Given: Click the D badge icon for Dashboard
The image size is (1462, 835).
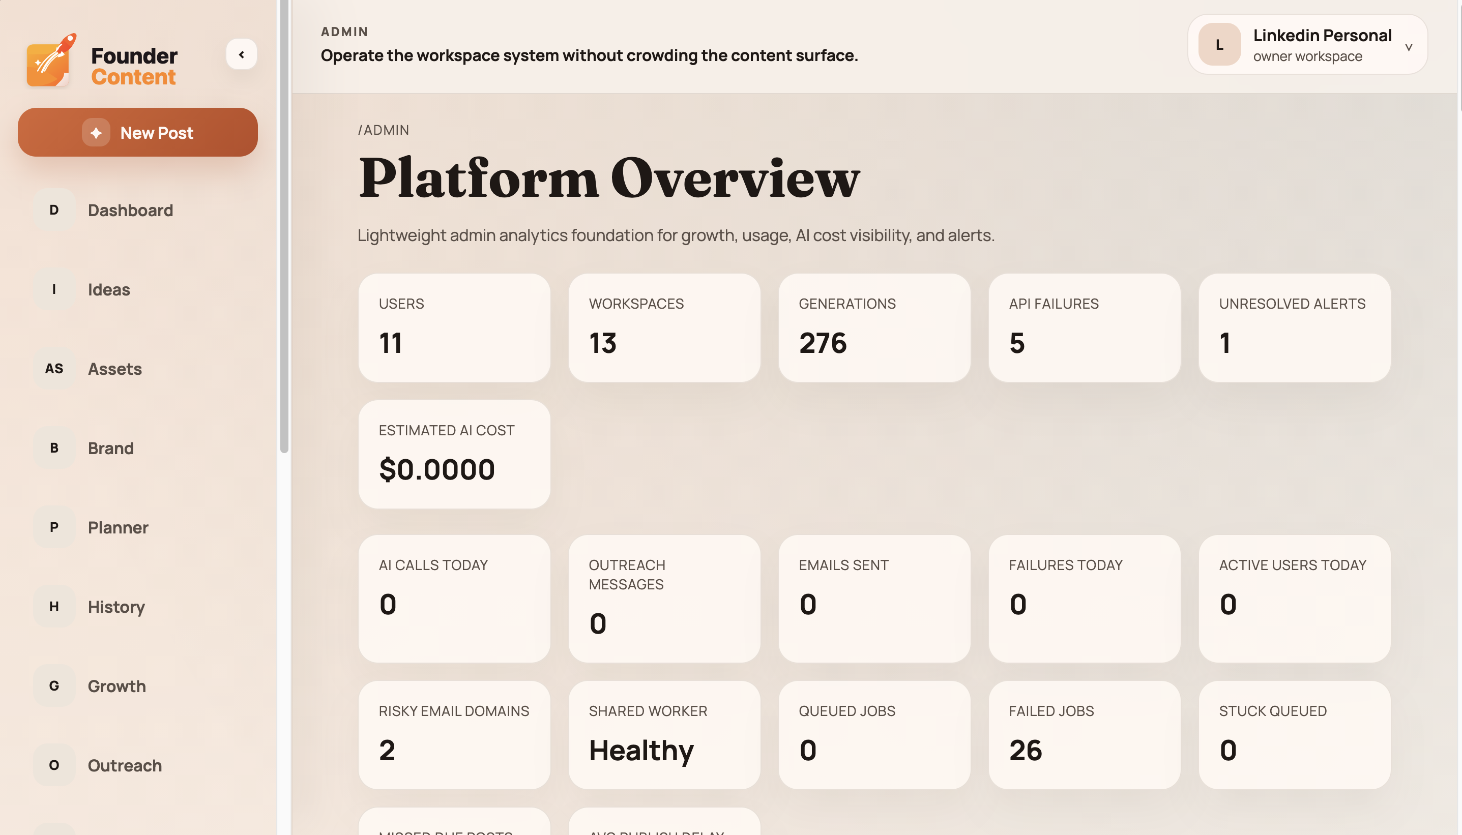Looking at the screenshot, I should point(54,210).
